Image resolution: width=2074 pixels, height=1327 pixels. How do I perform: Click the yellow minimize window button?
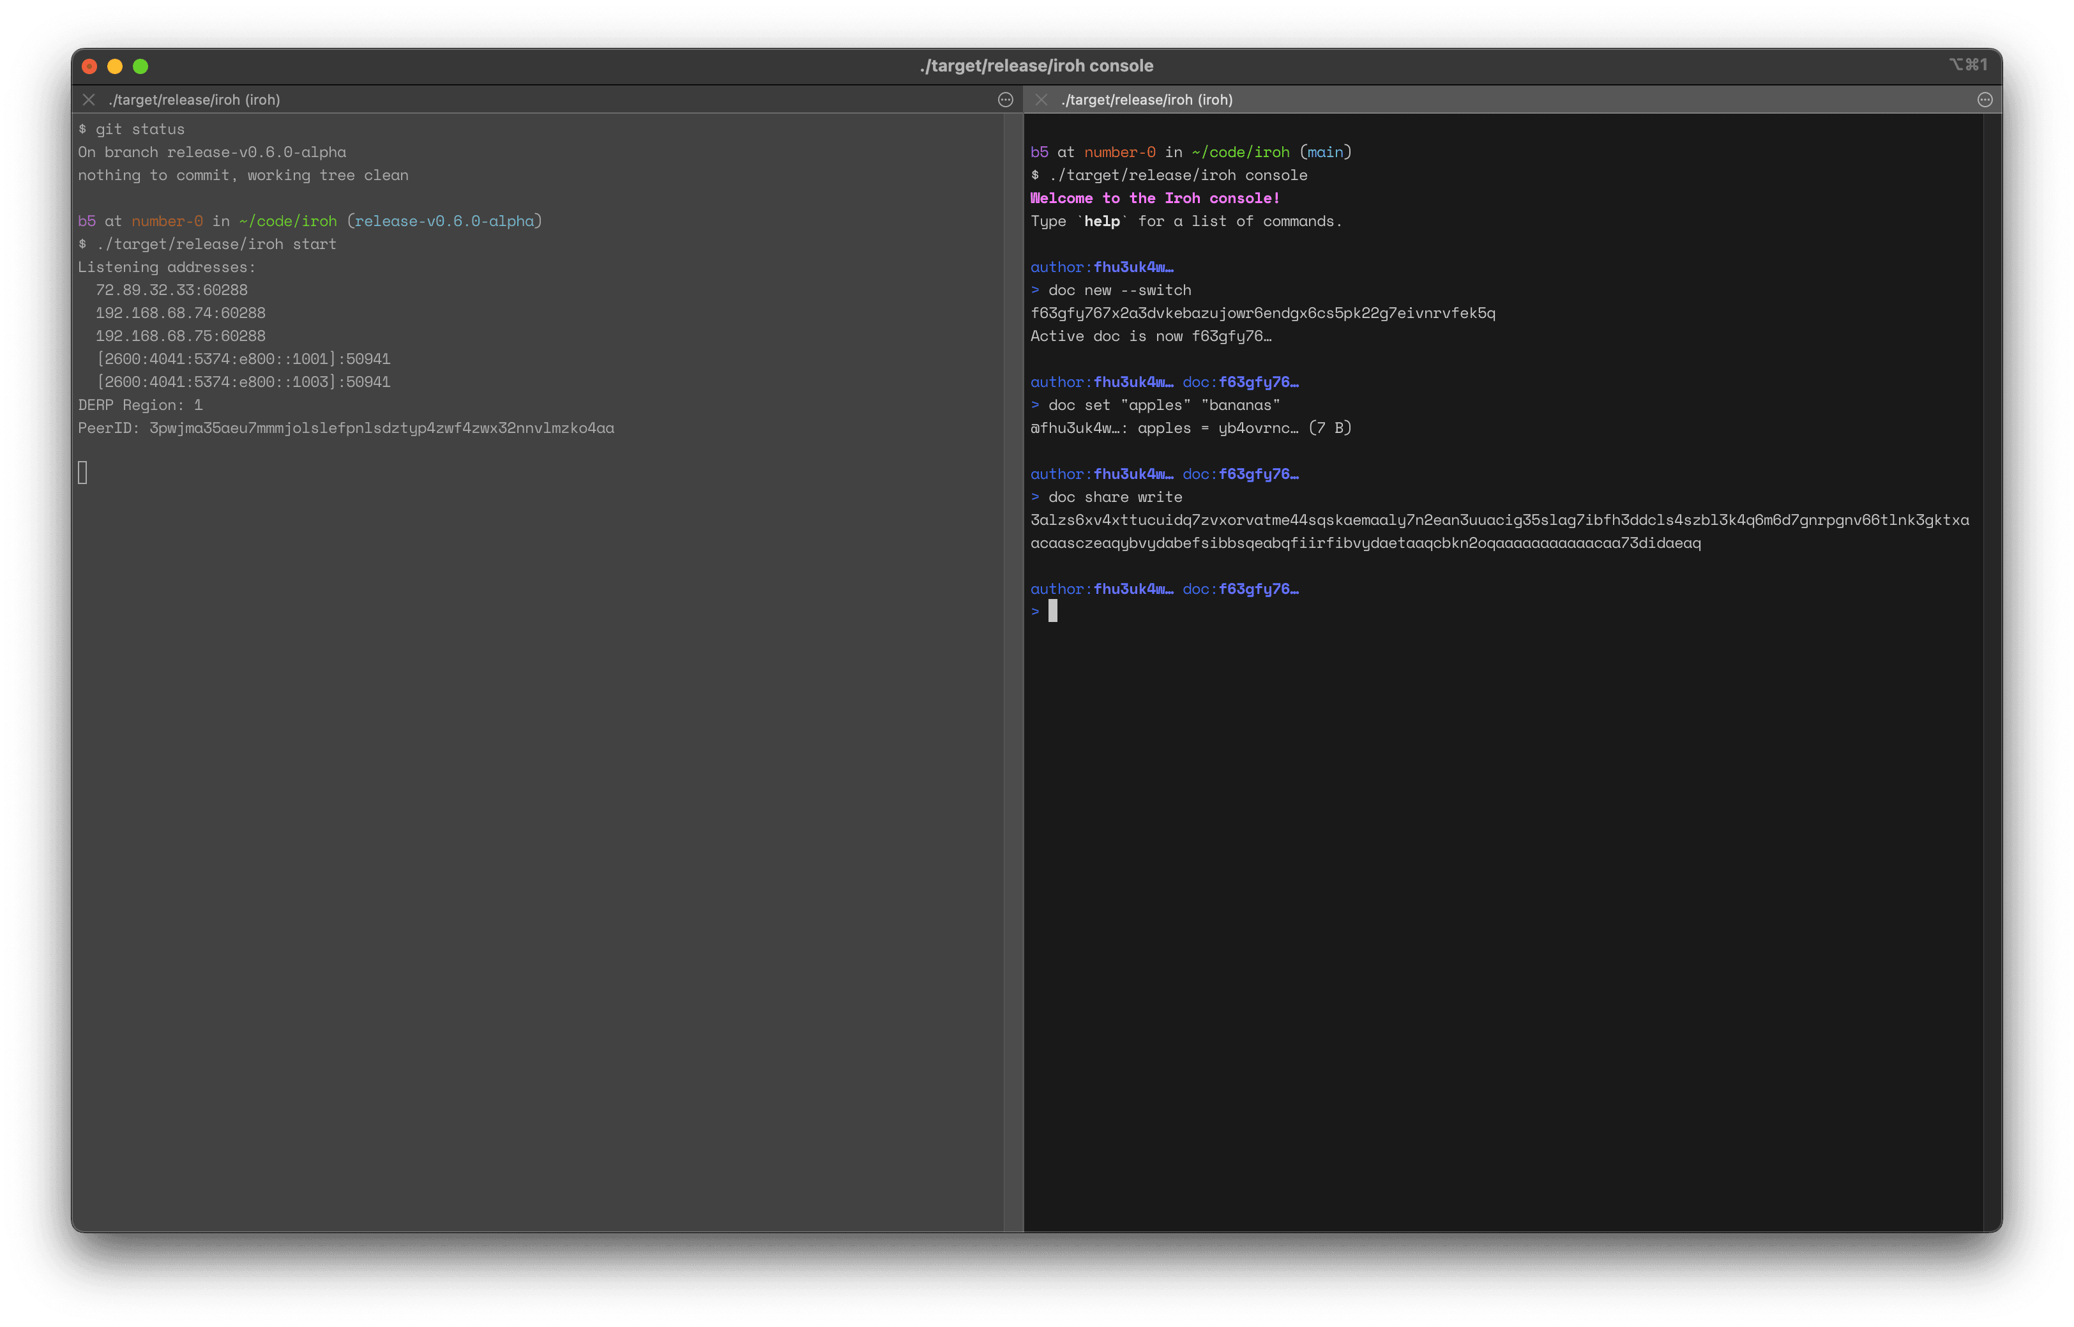click(x=114, y=66)
